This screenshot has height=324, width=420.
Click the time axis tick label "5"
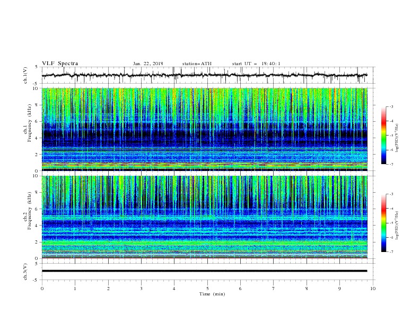[207, 289]
